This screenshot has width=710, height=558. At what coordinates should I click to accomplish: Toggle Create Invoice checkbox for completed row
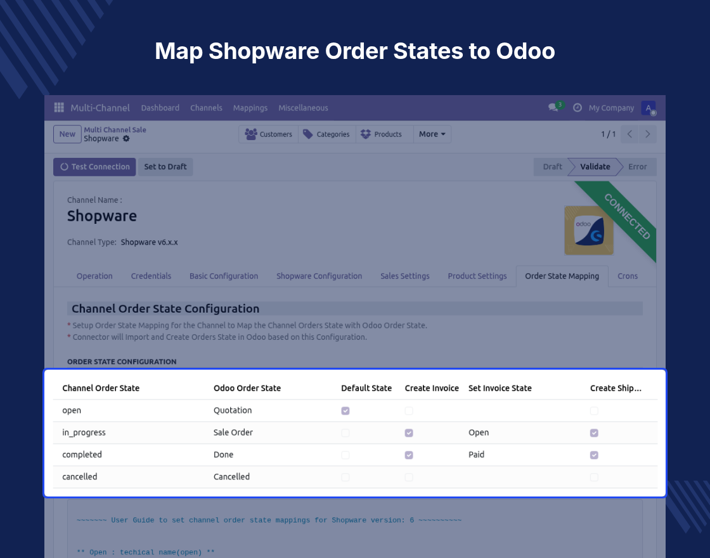(409, 455)
